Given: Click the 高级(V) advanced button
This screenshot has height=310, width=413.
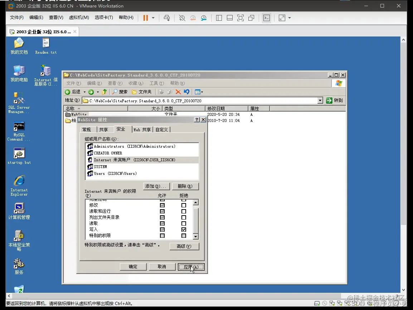Looking at the screenshot, I should [x=184, y=246].
